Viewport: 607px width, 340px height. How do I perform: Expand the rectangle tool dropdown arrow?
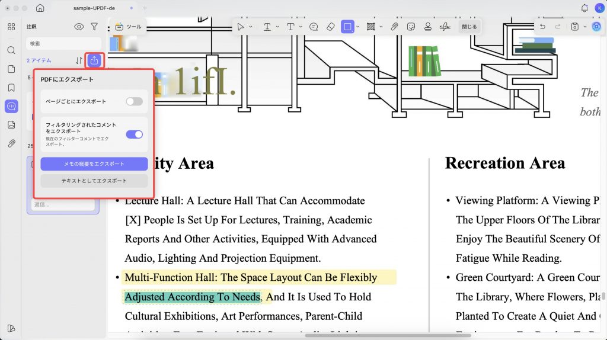pyautogui.click(x=357, y=27)
